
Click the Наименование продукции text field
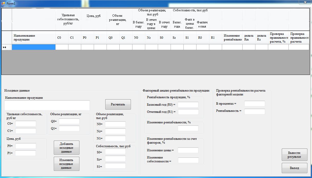(47, 105)
